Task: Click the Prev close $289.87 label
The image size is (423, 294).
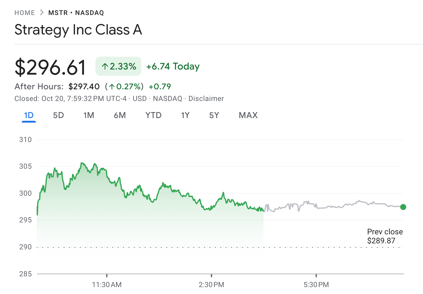Action: pos(385,236)
